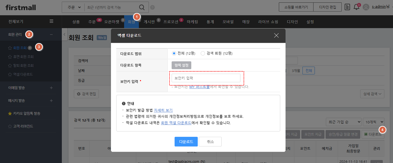Click the search magnifier icon in header

point(141,7)
